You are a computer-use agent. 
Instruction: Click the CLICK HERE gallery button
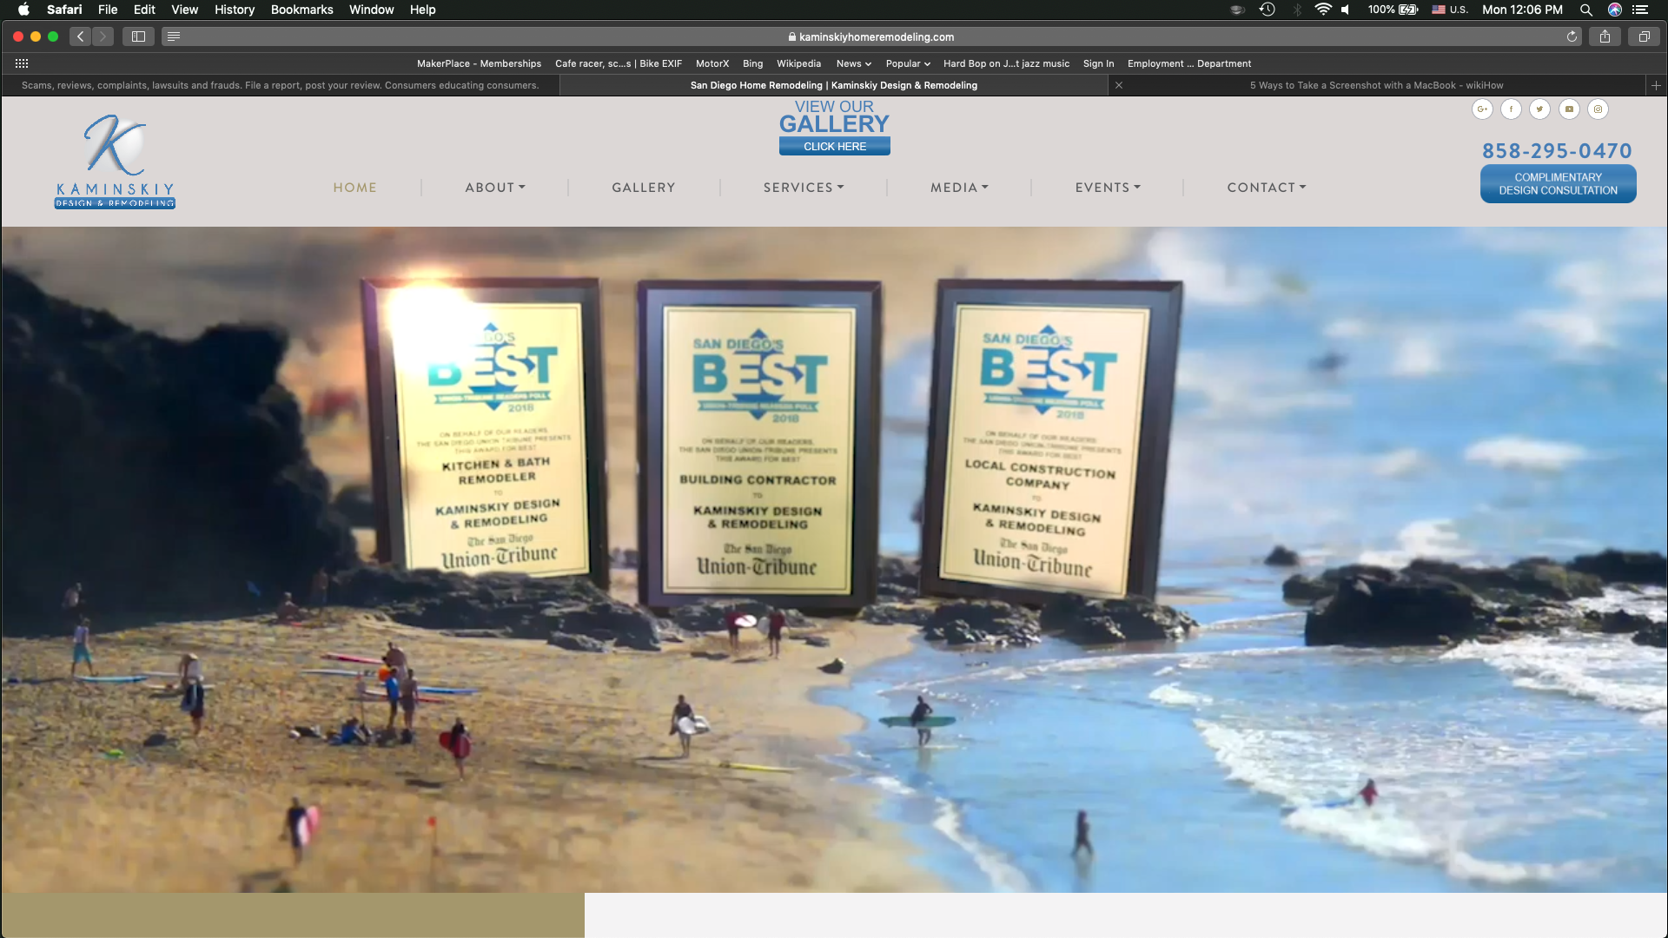834,146
